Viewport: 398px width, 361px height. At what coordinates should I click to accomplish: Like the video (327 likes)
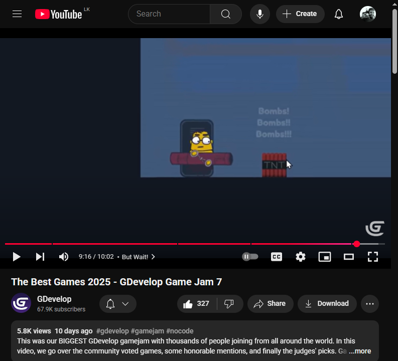(x=197, y=304)
